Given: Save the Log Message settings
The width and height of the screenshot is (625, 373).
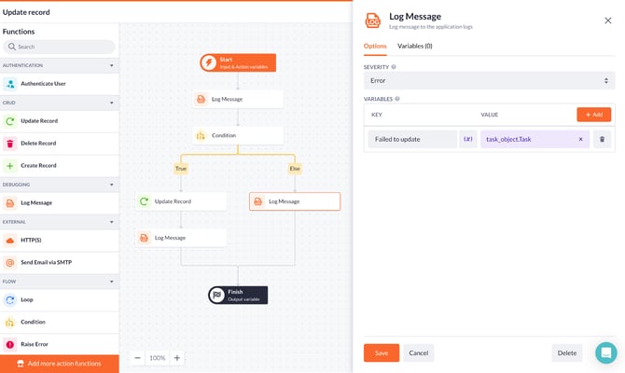Looking at the screenshot, I should click(381, 352).
